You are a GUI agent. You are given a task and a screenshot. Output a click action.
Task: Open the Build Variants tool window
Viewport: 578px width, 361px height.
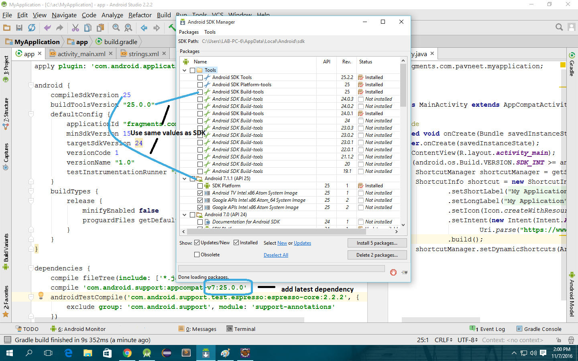[6, 251]
